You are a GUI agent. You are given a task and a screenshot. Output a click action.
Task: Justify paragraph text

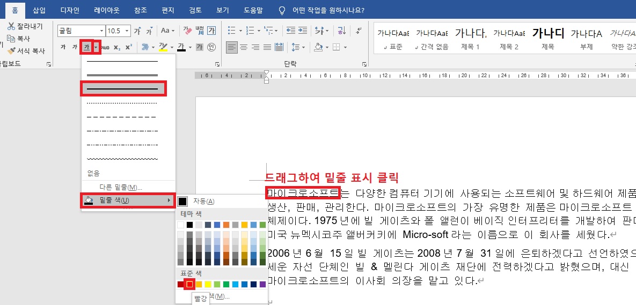point(267,47)
